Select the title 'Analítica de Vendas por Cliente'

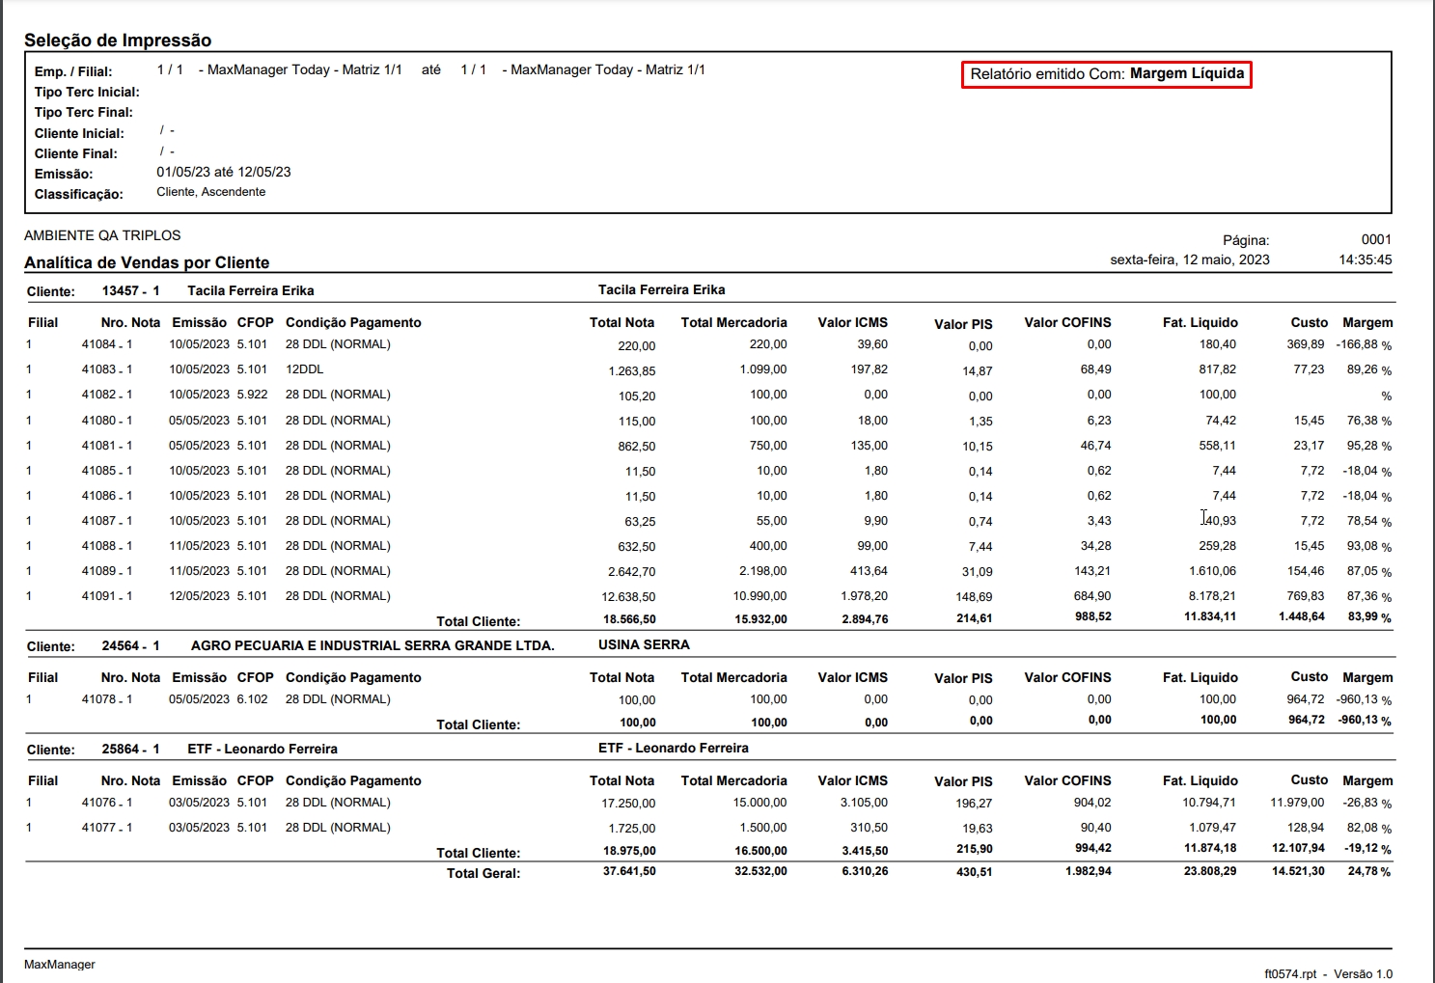click(147, 262)
